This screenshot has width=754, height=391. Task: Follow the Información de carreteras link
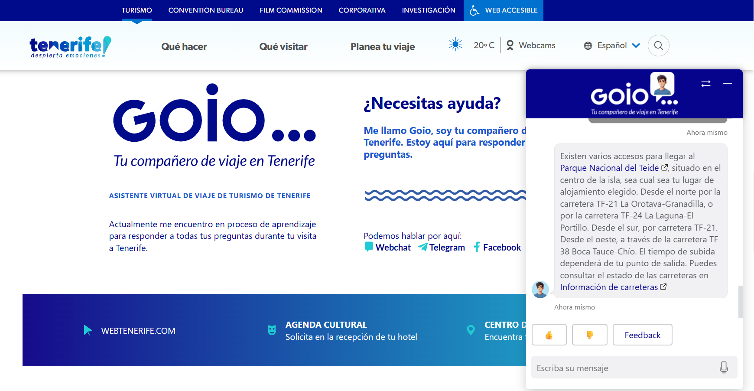(x=609, y=287)
